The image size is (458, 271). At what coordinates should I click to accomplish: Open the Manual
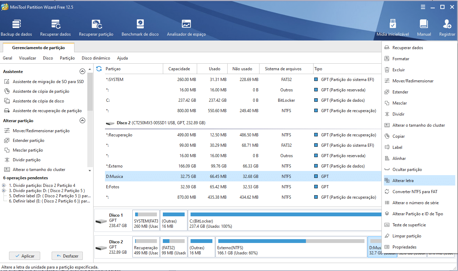tap(424, 28)
